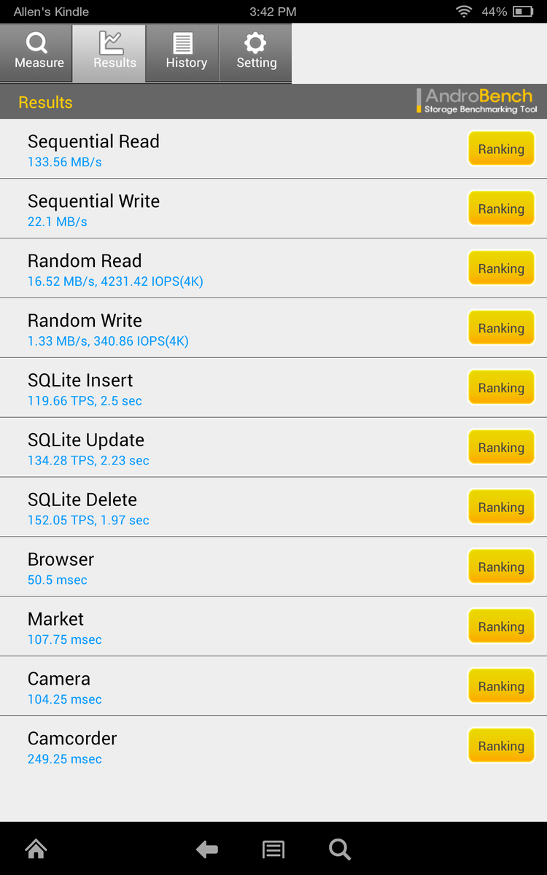The image size is (547, 875).
Task: Select the Camcorder result row
Action: (219, 747)
